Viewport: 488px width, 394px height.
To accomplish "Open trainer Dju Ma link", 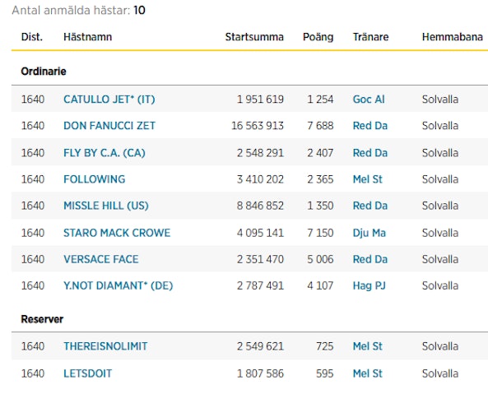I will pyautogui.click(x=369, y=233).
